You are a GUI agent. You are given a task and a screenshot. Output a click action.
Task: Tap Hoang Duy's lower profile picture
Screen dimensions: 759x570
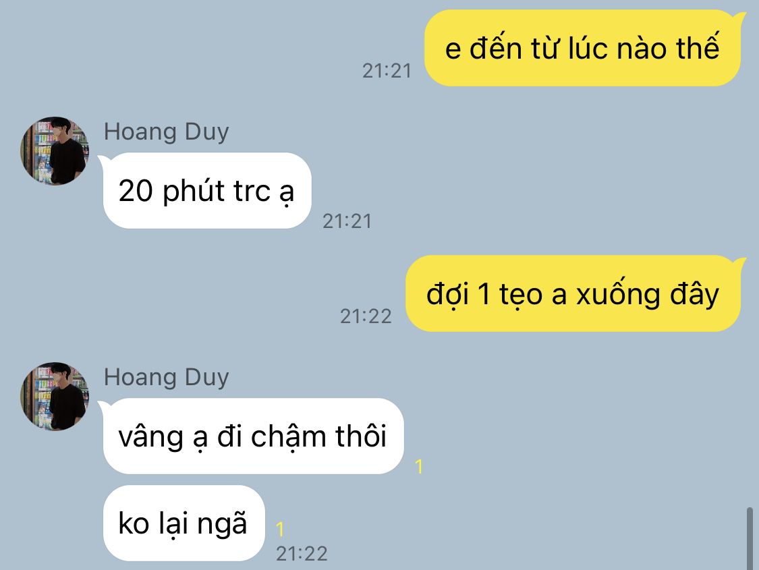tap(55, 396)
